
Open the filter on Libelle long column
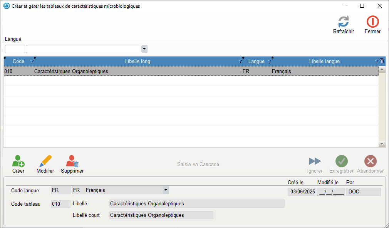240,62
